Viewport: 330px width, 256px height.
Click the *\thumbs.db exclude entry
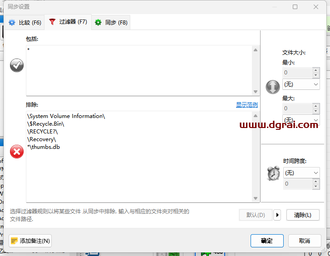(44, 147)
